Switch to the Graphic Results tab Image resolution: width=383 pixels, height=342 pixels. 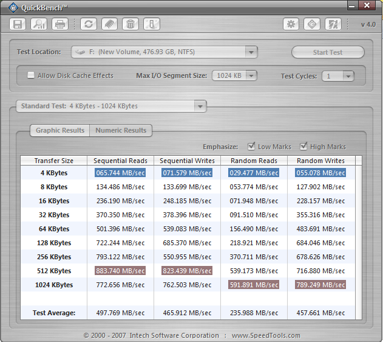pyautogui.click(x=60, y=130)
